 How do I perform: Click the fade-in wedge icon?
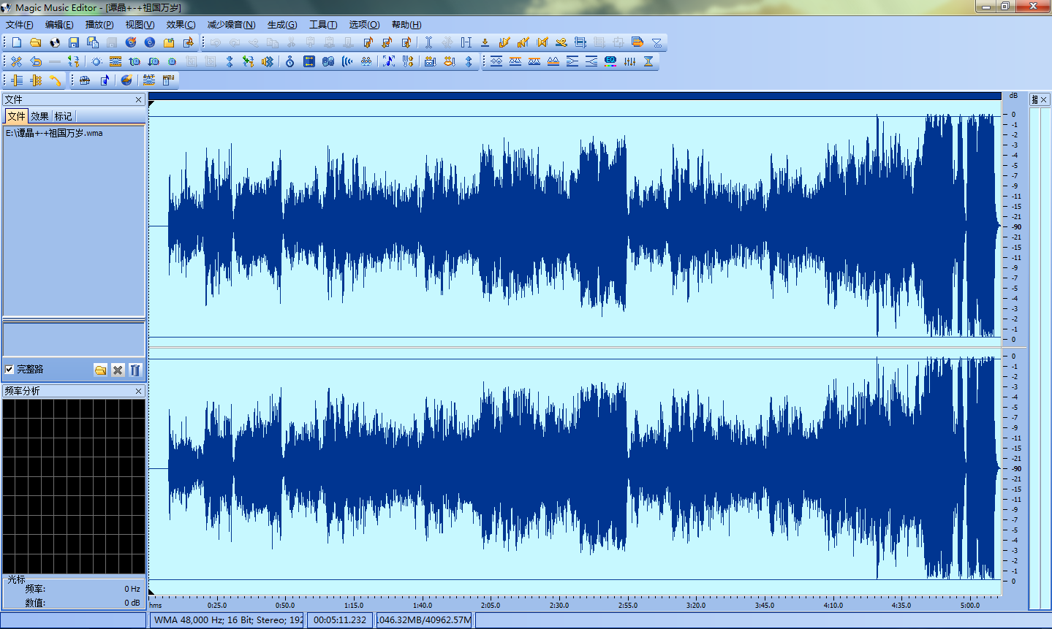(x=591, y=61)
